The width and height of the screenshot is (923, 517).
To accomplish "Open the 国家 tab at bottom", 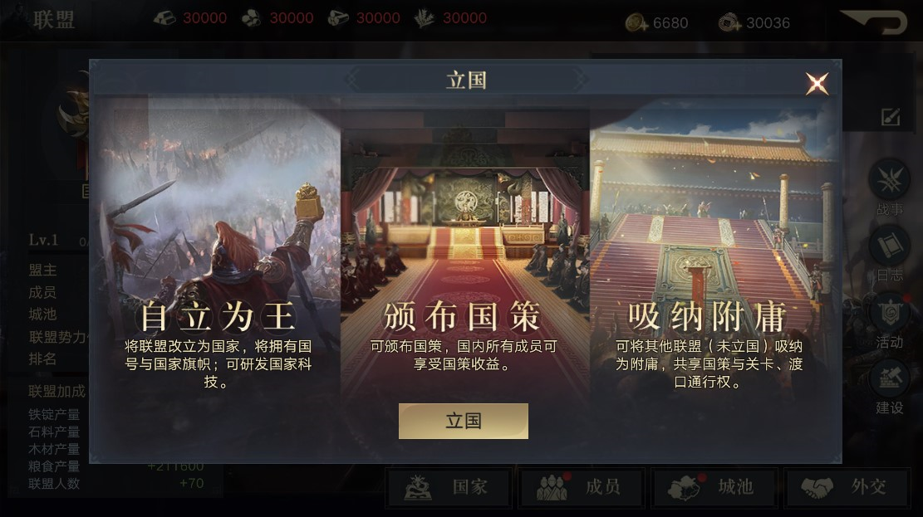I will (449, 488).
